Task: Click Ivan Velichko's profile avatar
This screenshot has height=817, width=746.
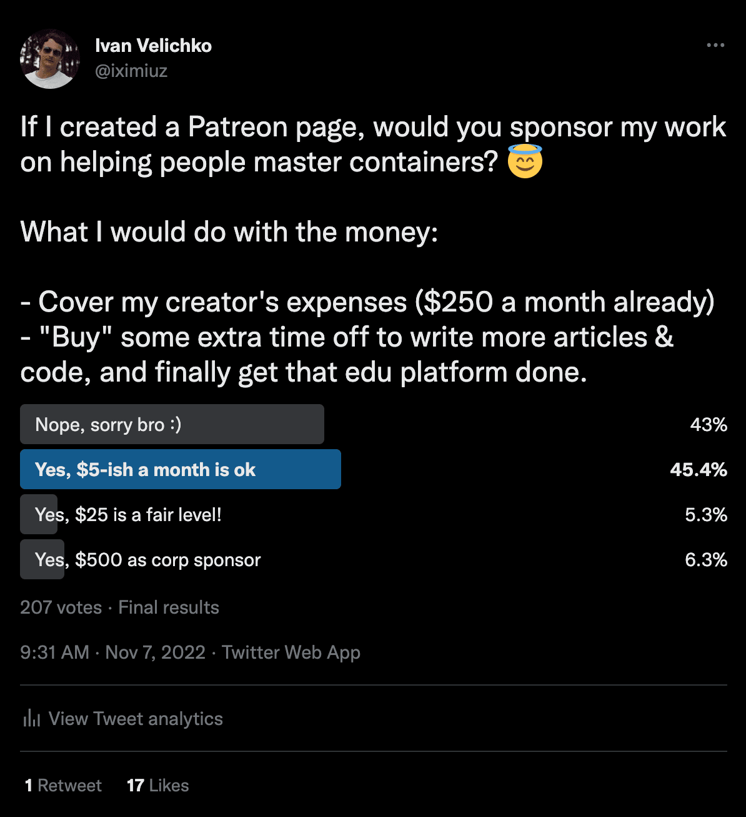Action: 50,59
